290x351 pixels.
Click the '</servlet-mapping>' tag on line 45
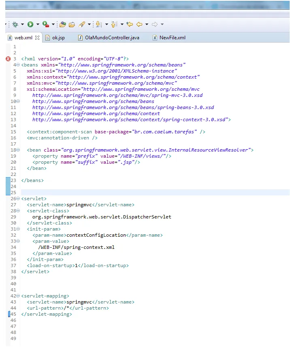click(x=47, y=314)
